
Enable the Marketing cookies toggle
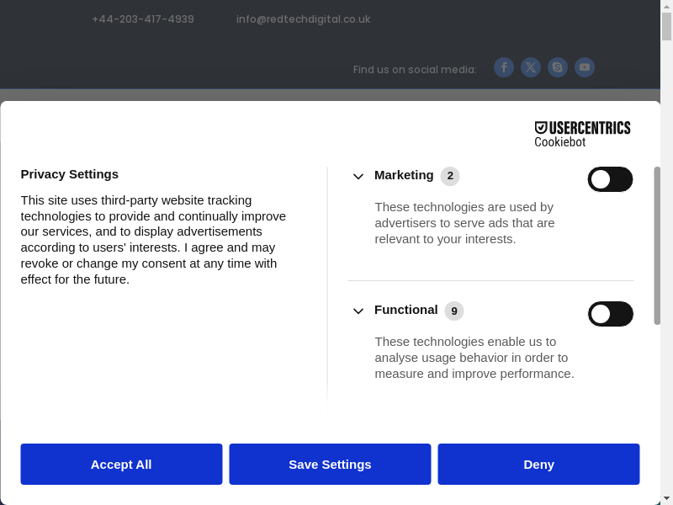point(610,179)
